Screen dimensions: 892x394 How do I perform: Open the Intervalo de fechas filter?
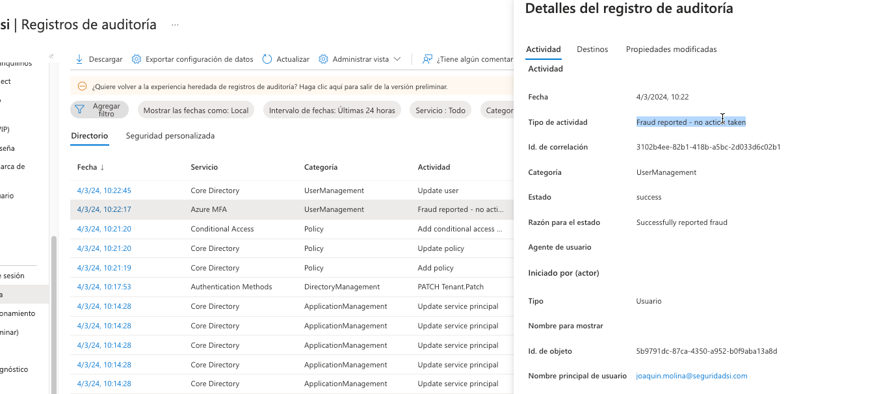coord(332,111)
